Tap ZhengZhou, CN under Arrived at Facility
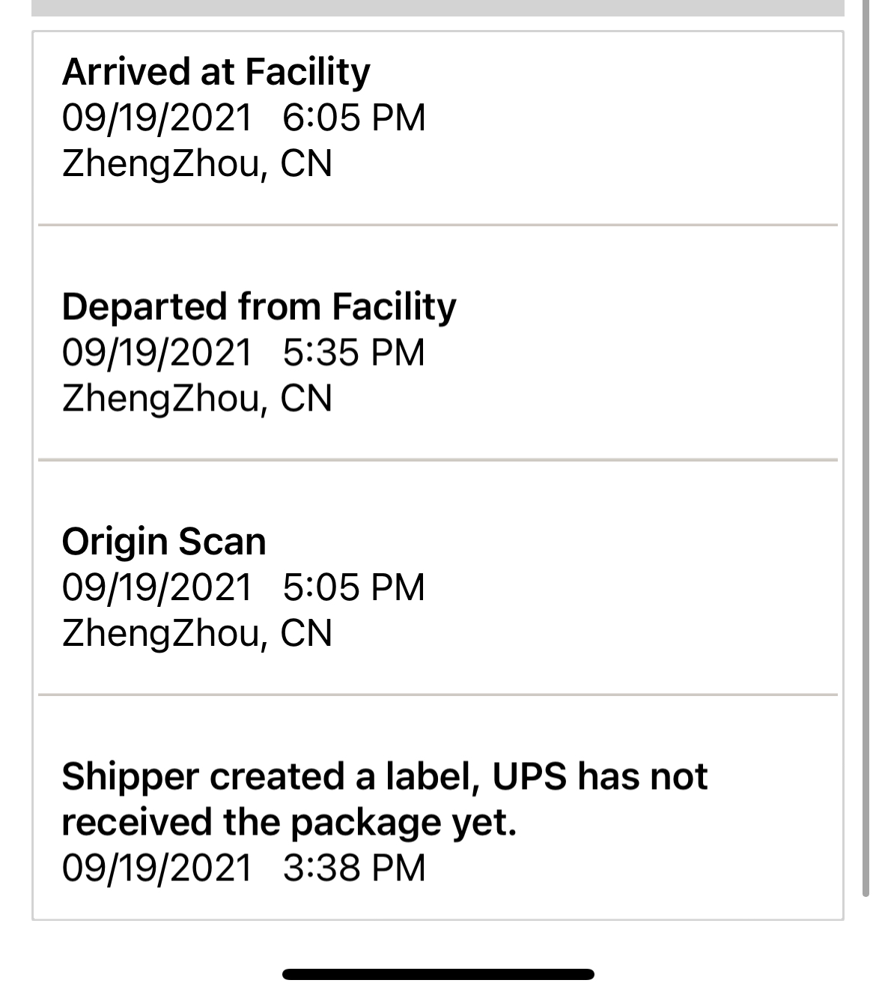This screenshot has width=876, height=998. pos(197,163)
